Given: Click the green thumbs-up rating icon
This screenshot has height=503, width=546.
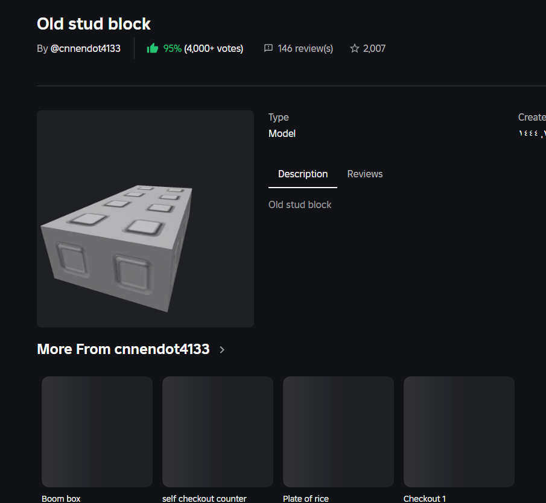Looking at the screenshot, I should coord(153,48).
